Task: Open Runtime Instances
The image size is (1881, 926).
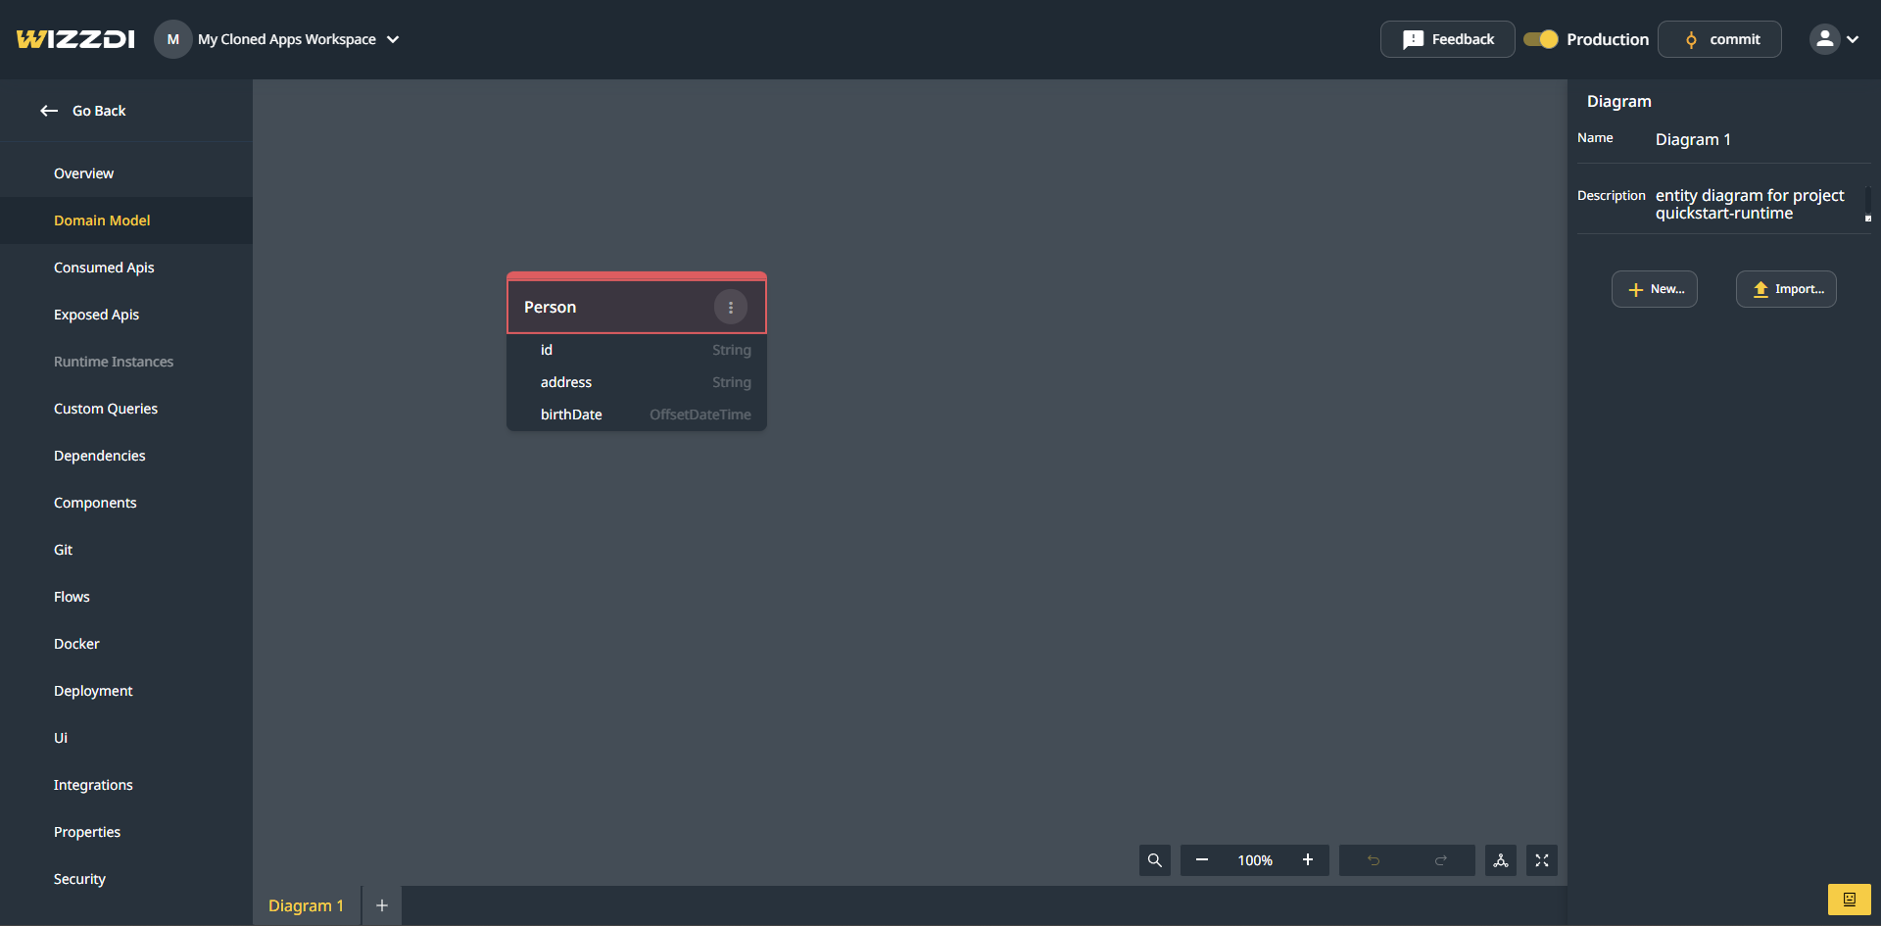Action: [126, 362]
